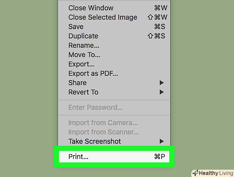The image size is (234, 177).
Task: Click the Export... menu entry
Action: click(x=81, y=64)
